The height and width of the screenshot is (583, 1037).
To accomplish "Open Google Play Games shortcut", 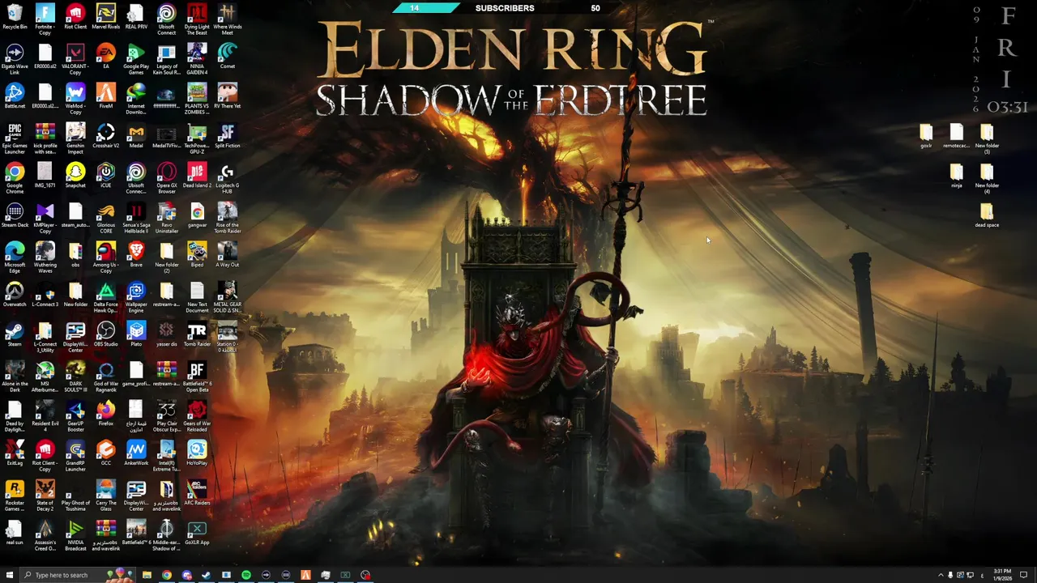I will tap(136, 59).
